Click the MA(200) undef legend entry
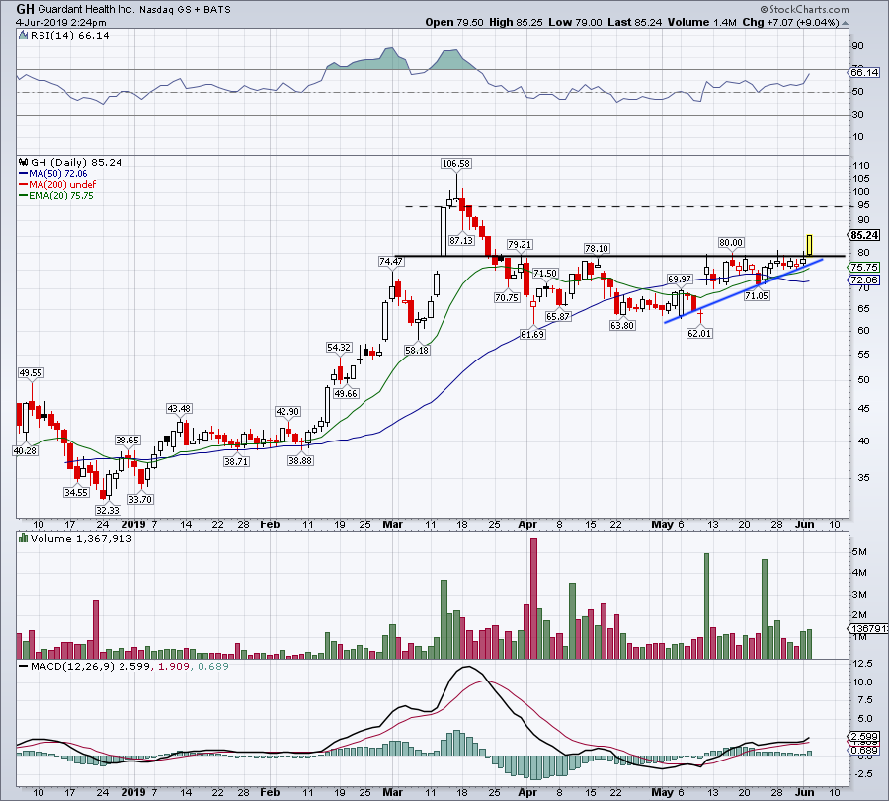The width and height of the screenshot is (889, 801). pyautogui.click(x=57, y=185)
